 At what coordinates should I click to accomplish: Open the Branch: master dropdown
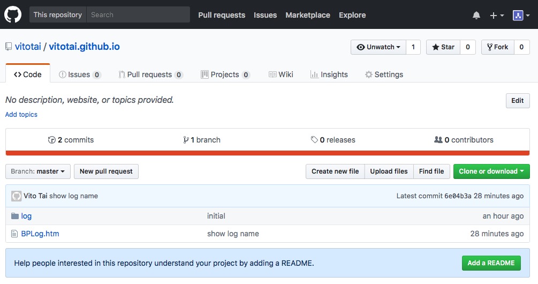pos(38,171)
